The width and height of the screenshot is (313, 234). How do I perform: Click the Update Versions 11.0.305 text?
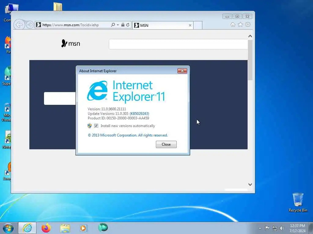108,114
